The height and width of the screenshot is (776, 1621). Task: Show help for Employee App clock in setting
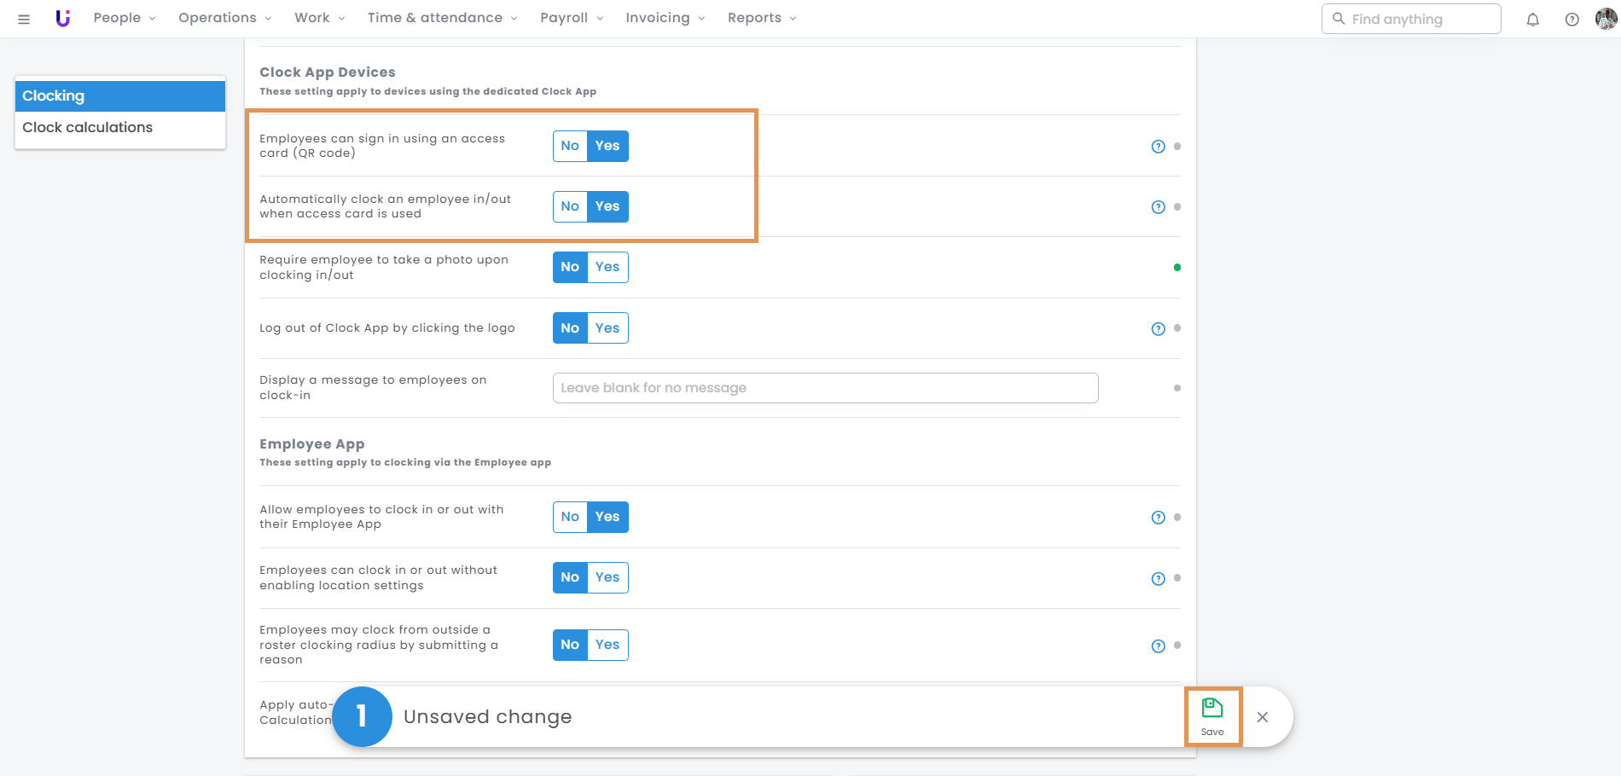coord(1158,518)
